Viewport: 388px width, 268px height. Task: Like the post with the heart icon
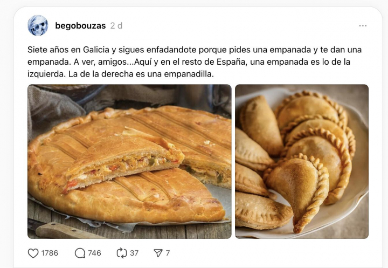coord(33,253)
